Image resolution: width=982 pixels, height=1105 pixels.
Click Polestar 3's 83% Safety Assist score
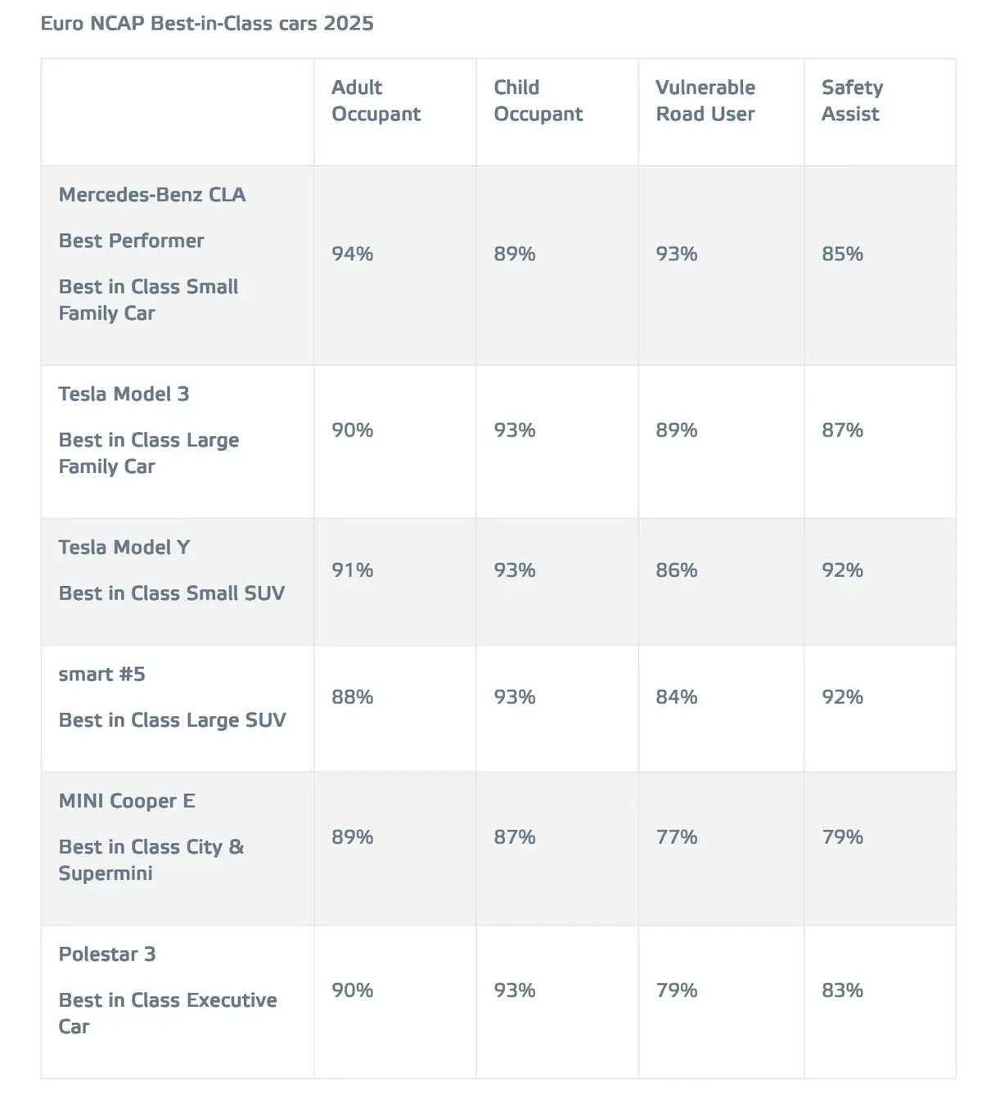point(842,990)
